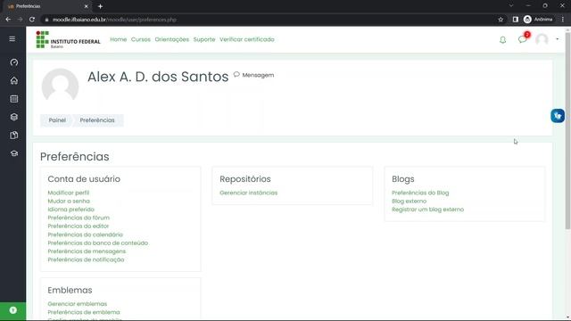Open Preferências do banco de conteúdo
This screenshot has height=321, width=571.
(98, 243)
